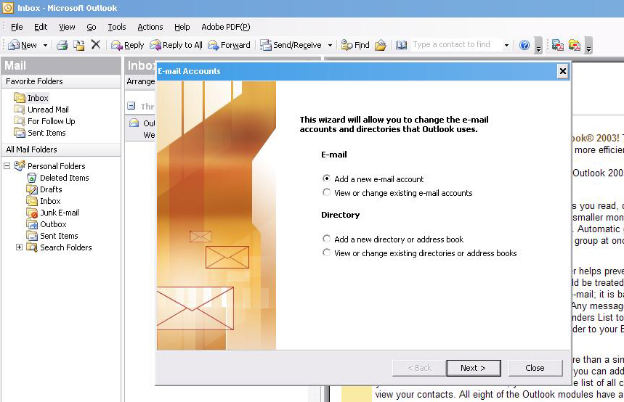The height and width of the screenshot is (402, 624).
Task: Open the Tools menu
Action: click(x=117, y=27)
